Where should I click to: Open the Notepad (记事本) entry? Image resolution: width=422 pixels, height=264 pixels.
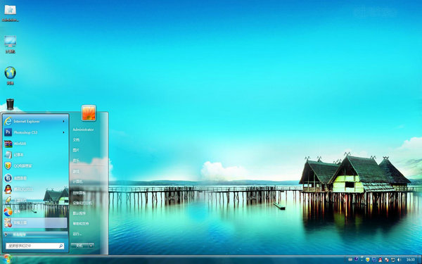point(36,155)
